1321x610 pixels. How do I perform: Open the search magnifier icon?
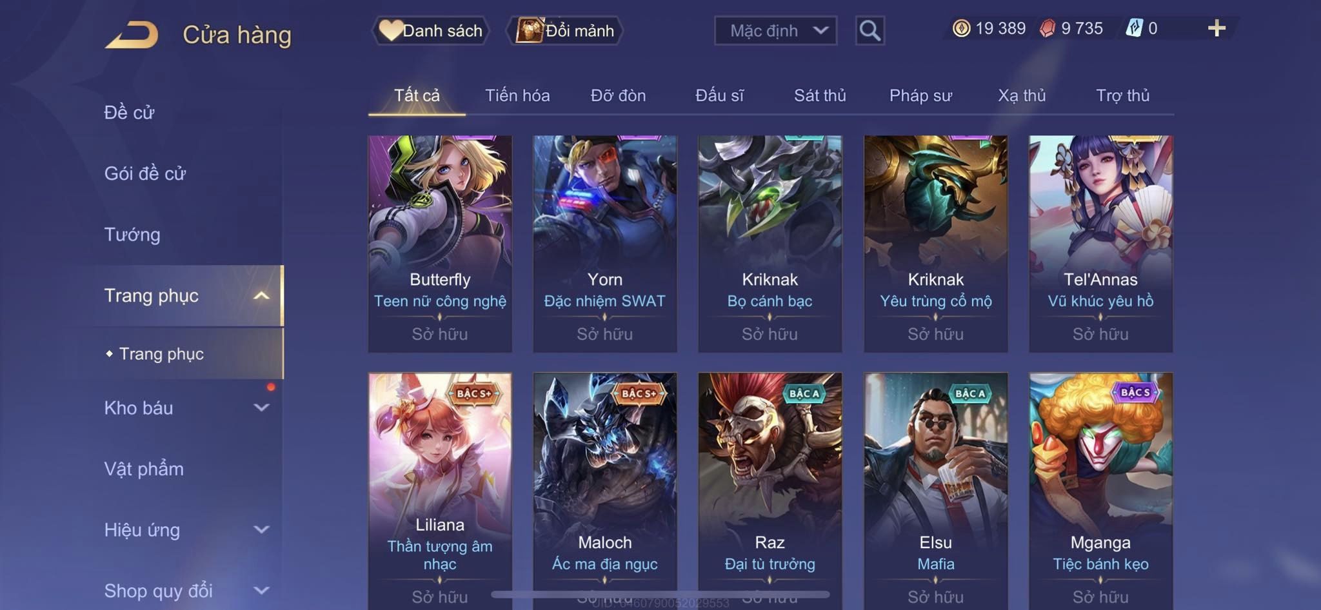pyautogui.click(x=869, y=30)
